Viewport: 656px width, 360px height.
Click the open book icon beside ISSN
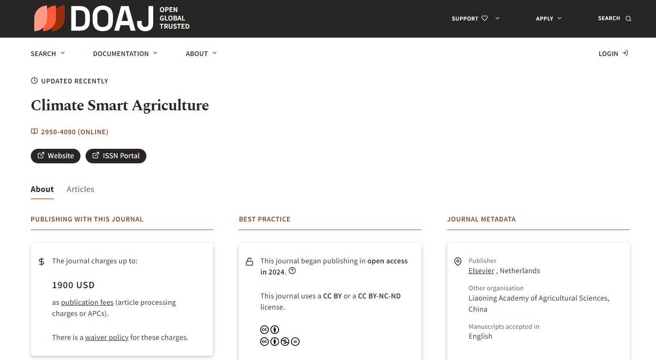34,132
